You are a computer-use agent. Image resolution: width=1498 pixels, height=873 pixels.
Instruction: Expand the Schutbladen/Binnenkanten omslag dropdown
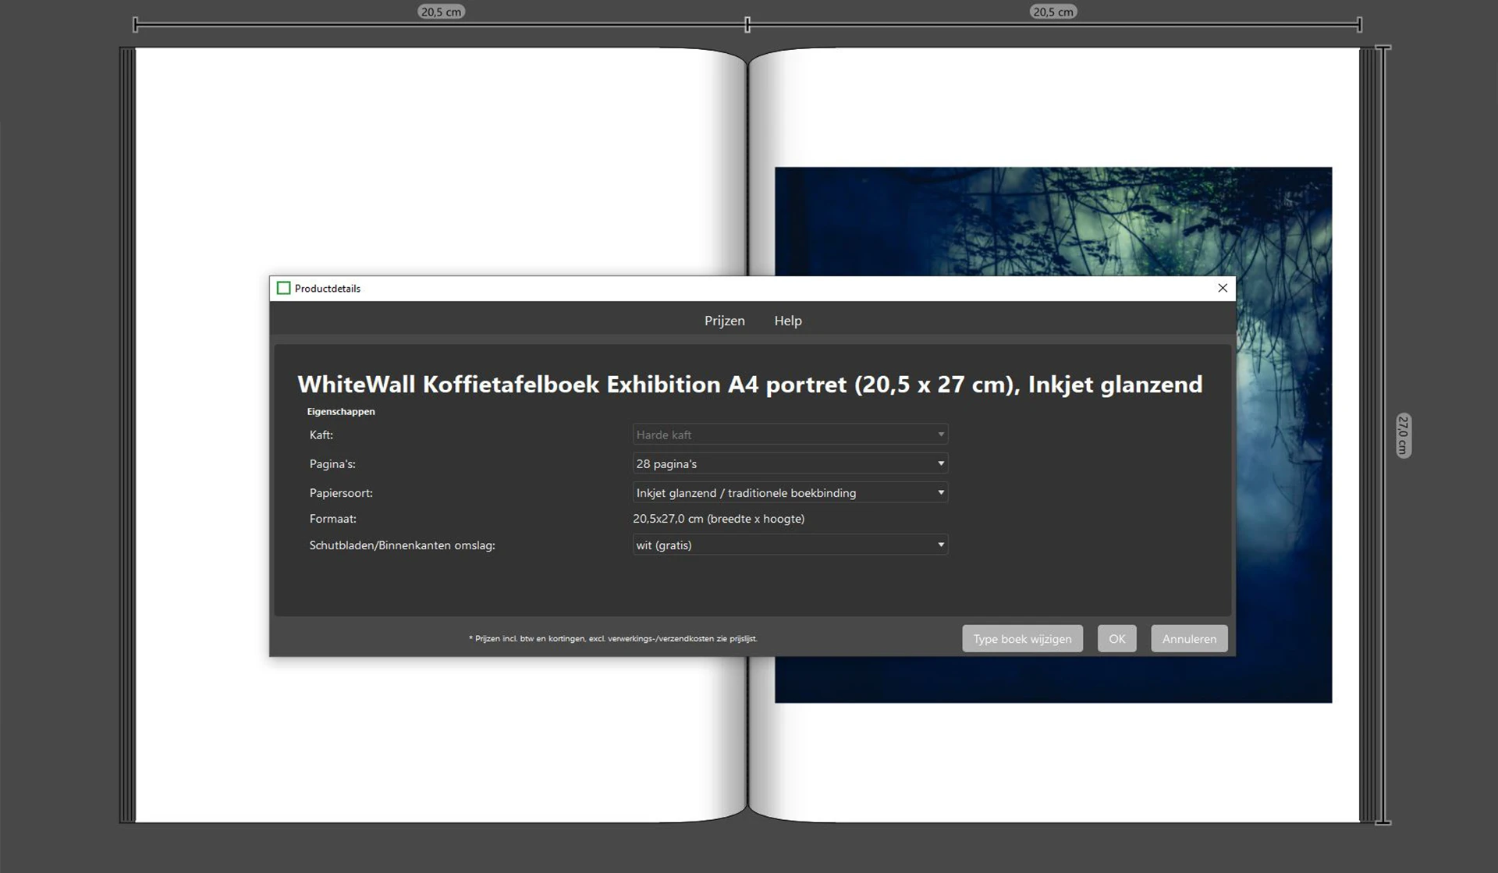790,545
